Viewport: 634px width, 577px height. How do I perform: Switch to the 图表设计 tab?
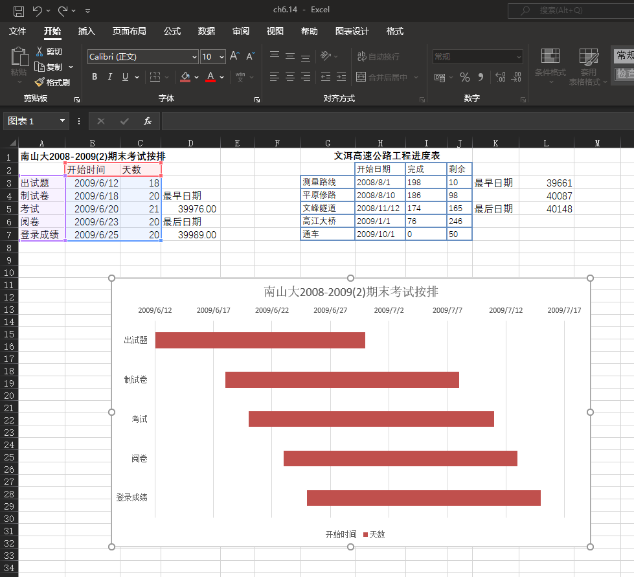tap(352, 31)
